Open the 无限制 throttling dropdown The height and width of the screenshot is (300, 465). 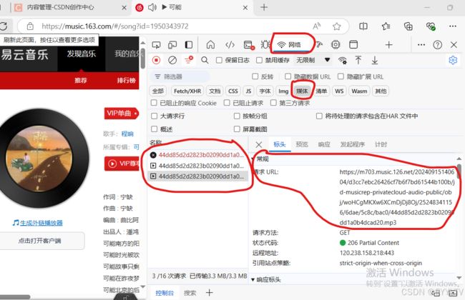[x=313, y=60]
